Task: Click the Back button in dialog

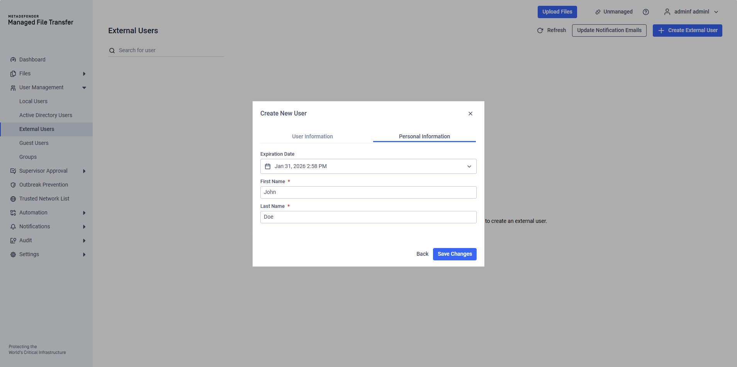Action: [422, 254]
